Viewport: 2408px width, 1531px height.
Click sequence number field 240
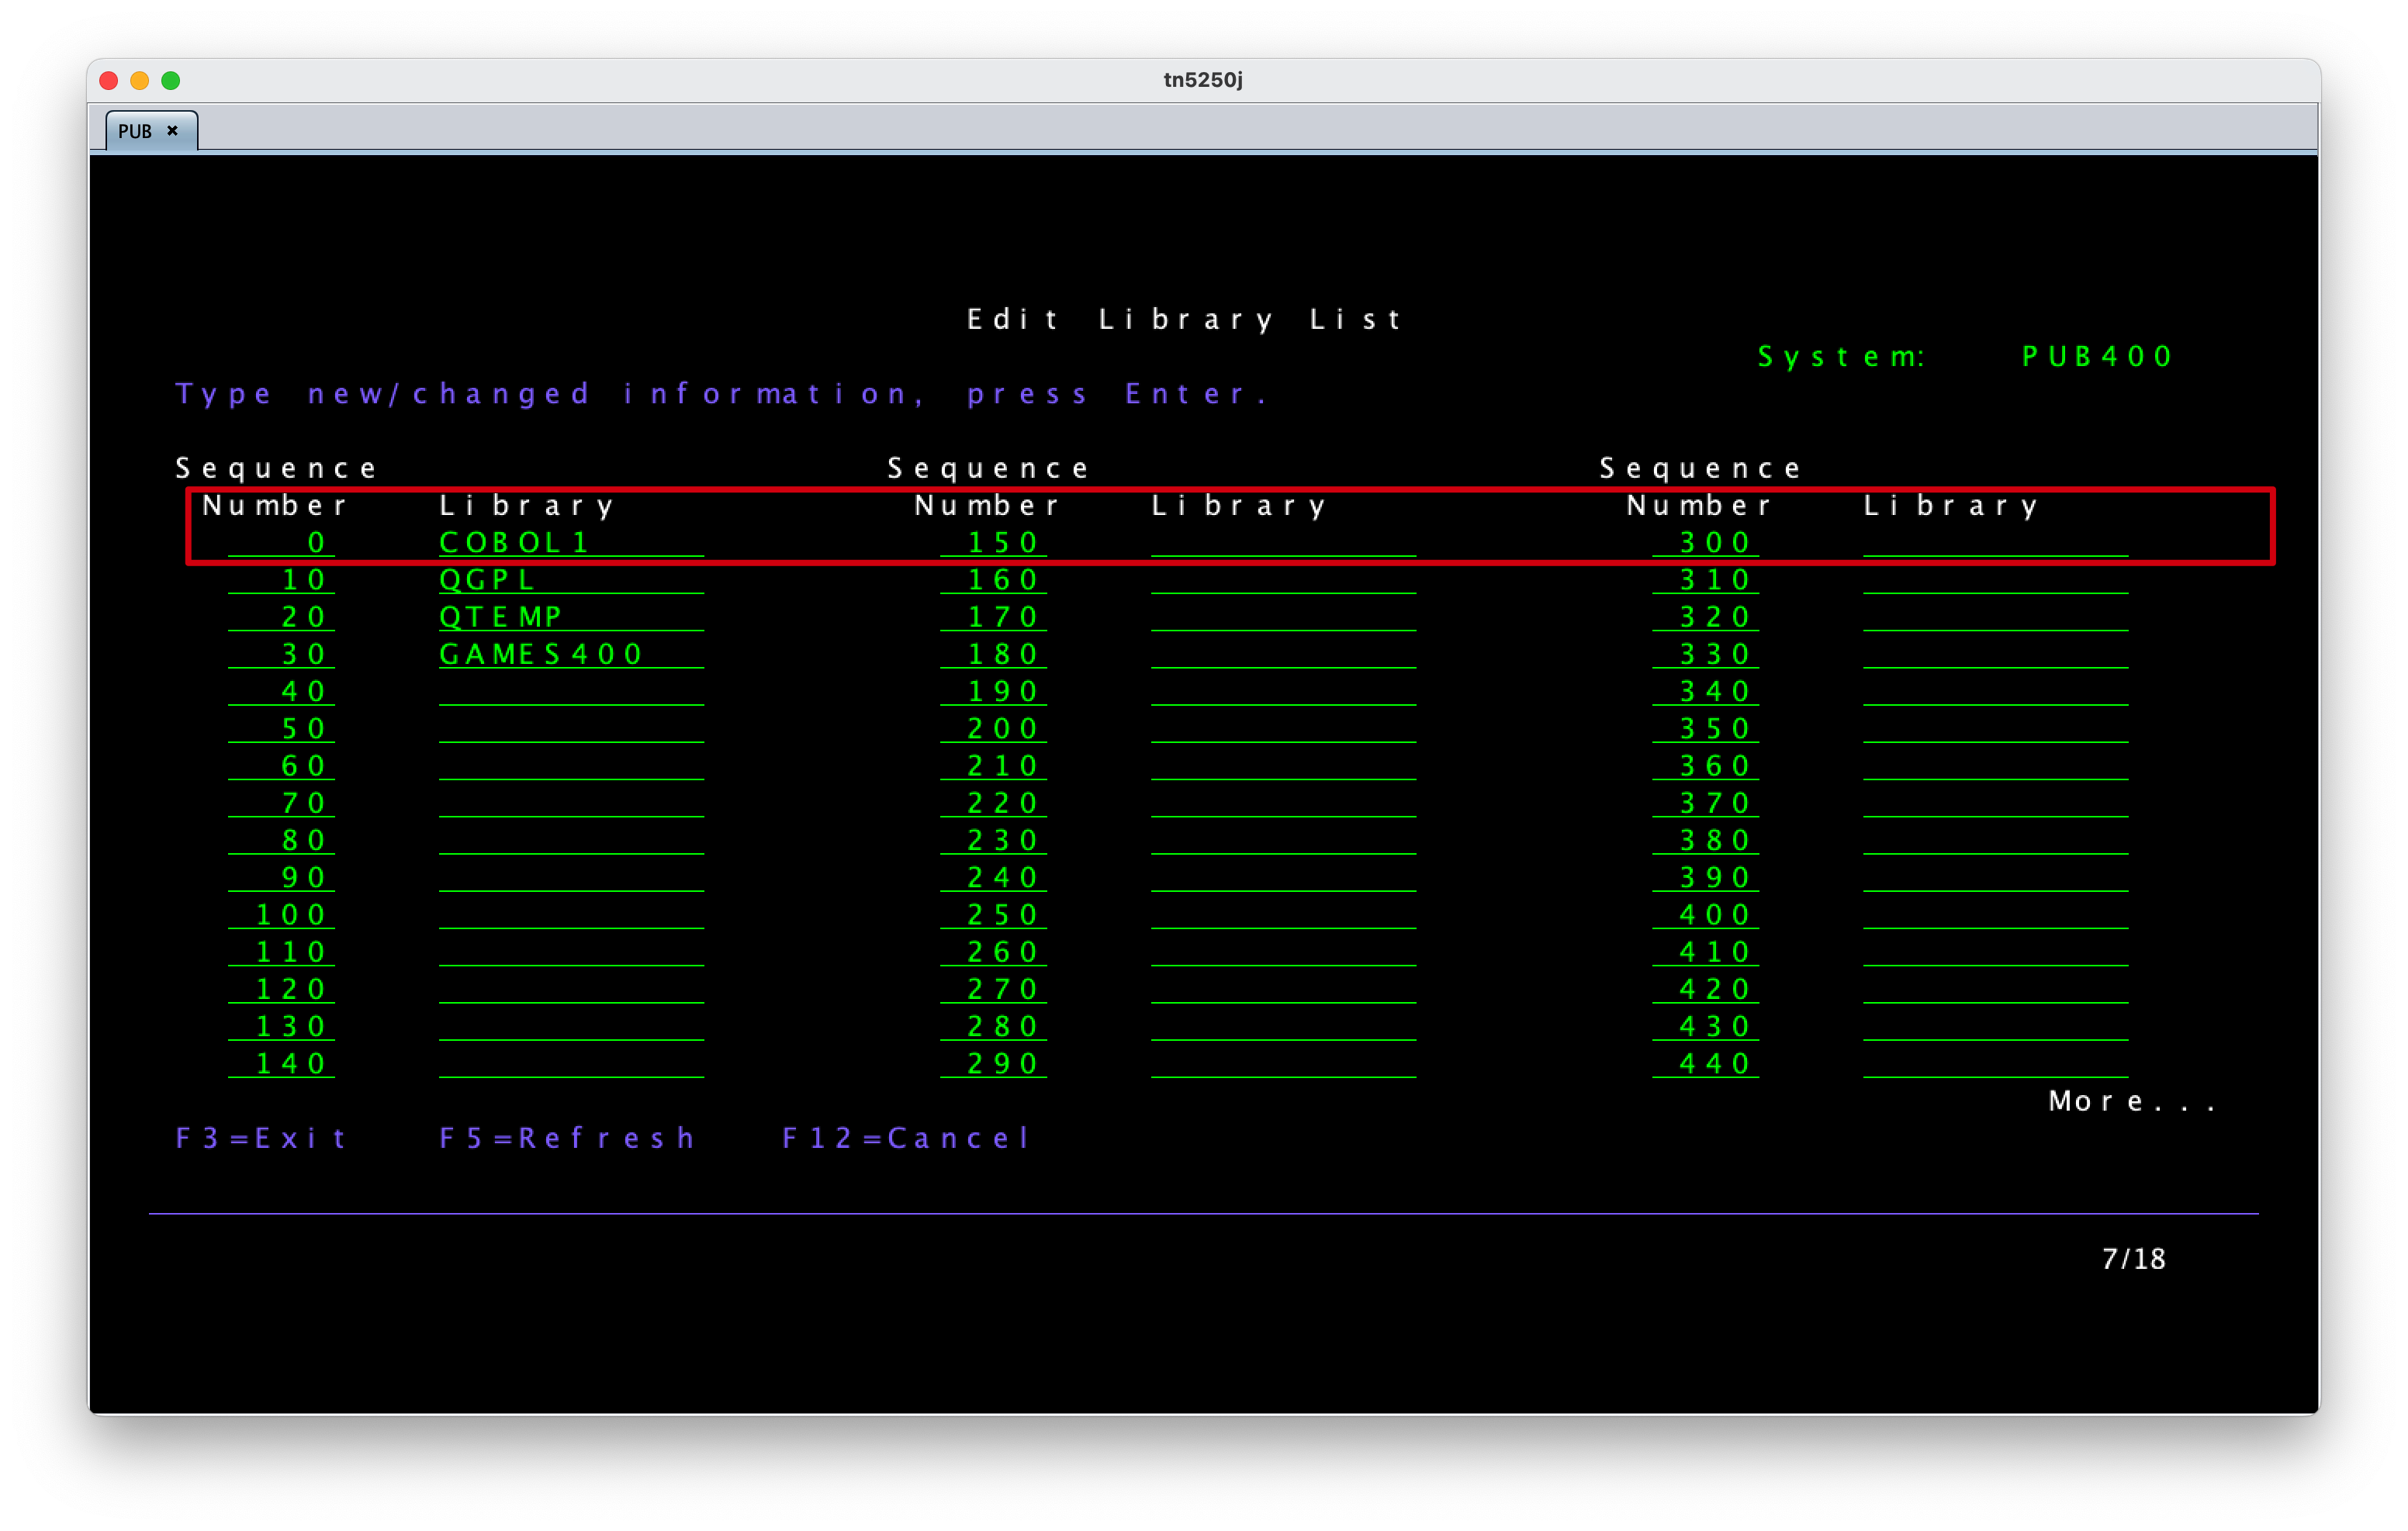(x=993, y=878)
